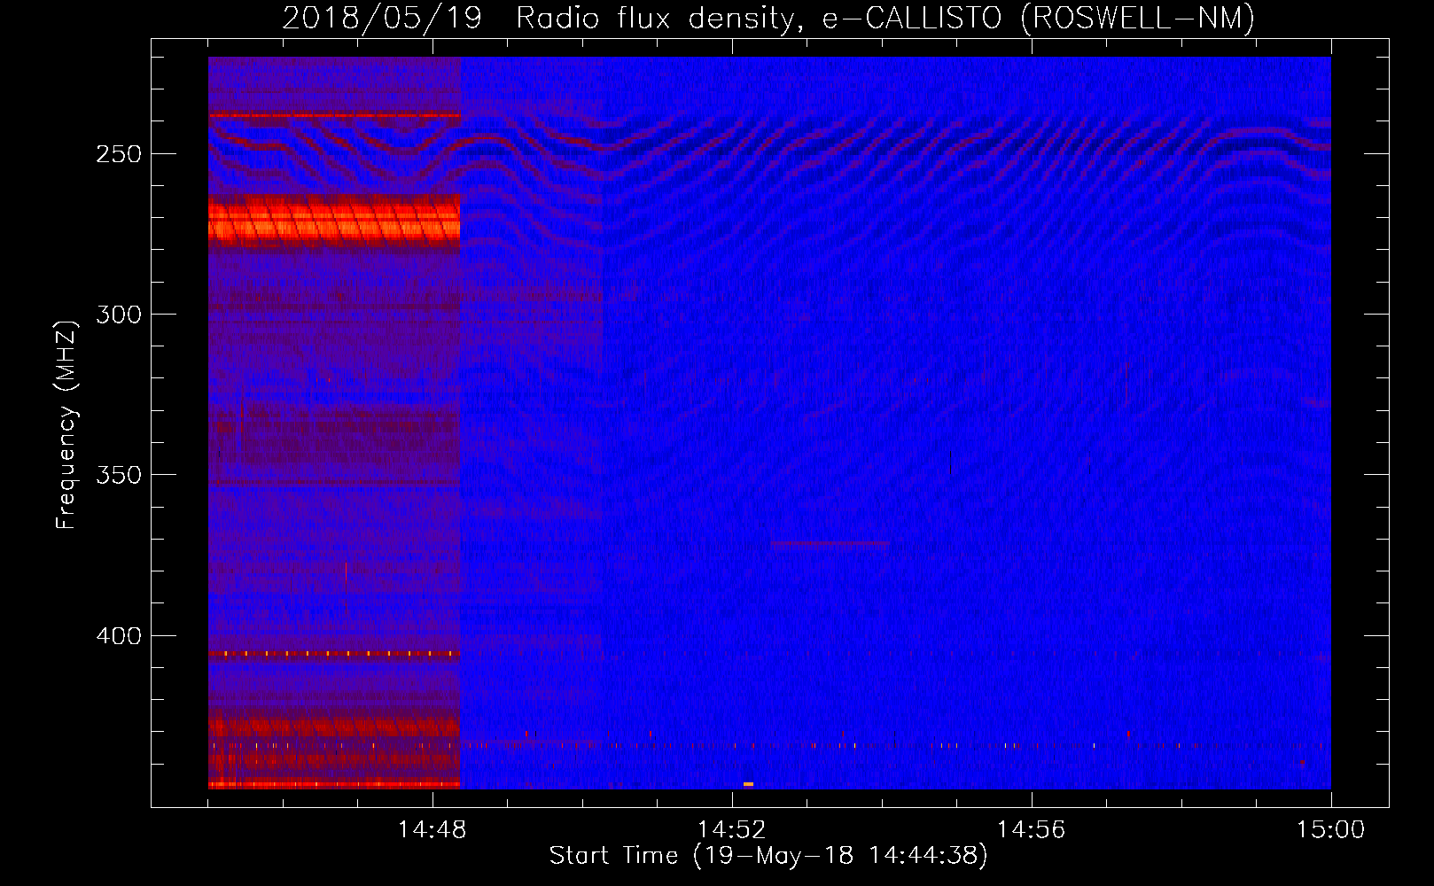This screenshot has height=886, width=1434.
Task: Click the 14:56 time tick label
Action: (x=1031, y=830)
